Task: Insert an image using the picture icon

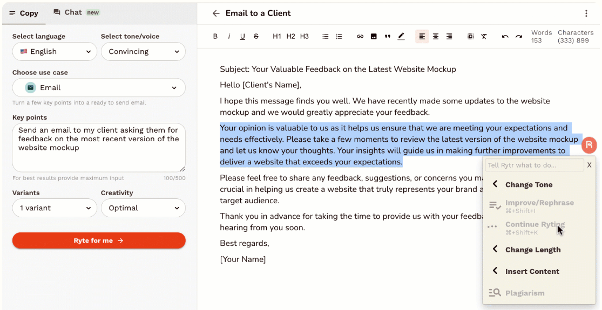Action: 374,37
